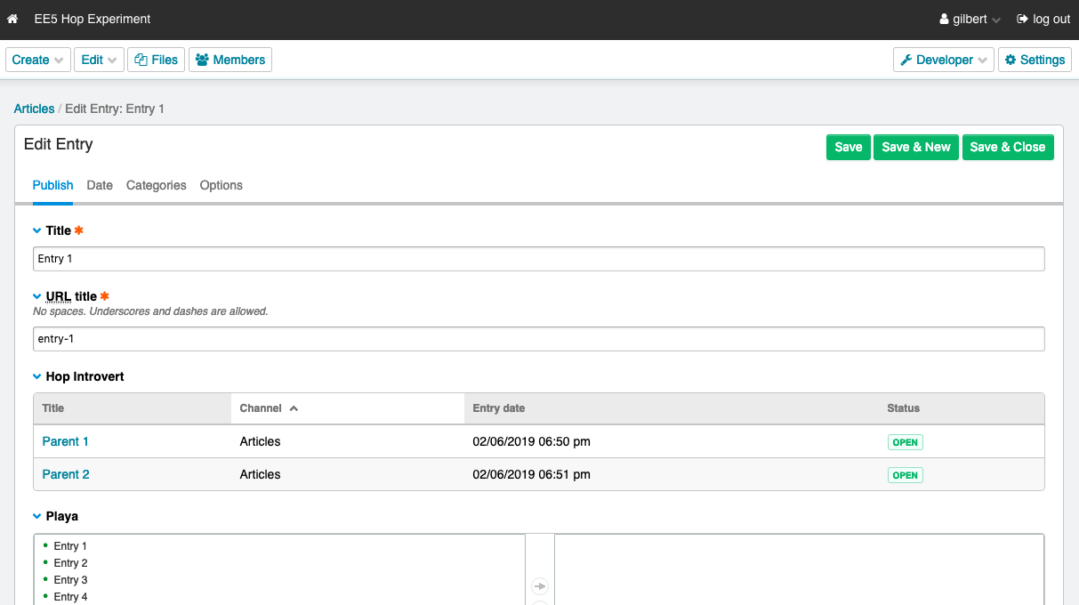Open the Developer dropdown menu
The height and width of the screenshot is (605, 1079).
pos(944,60)
